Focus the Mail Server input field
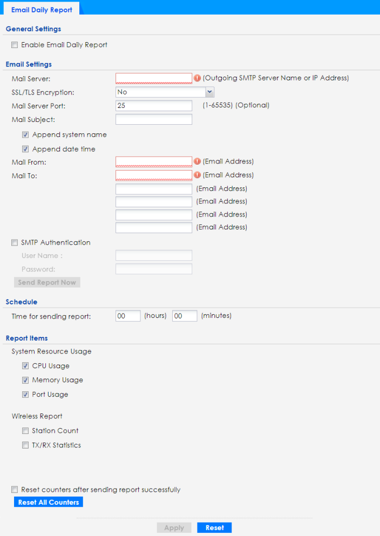380x536 pixels. point(154,78)
